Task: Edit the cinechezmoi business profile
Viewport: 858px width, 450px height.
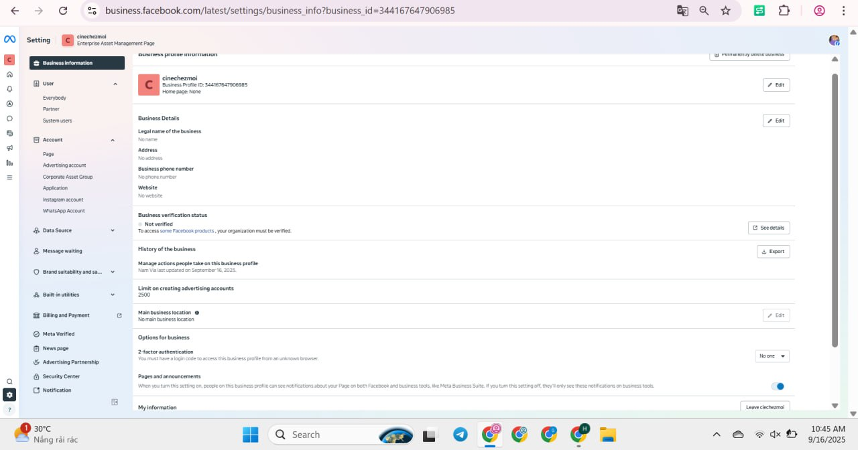Action: pyautogui.click(x=776, y=85)
